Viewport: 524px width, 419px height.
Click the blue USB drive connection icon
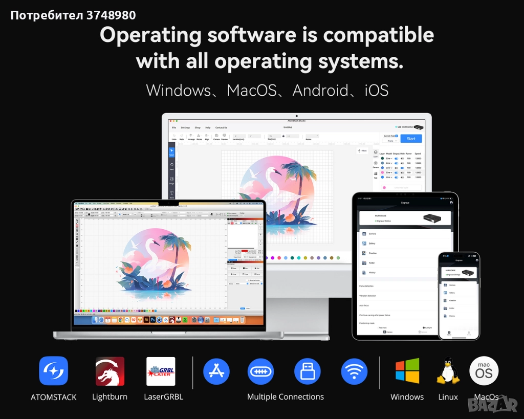pos(308,371)
